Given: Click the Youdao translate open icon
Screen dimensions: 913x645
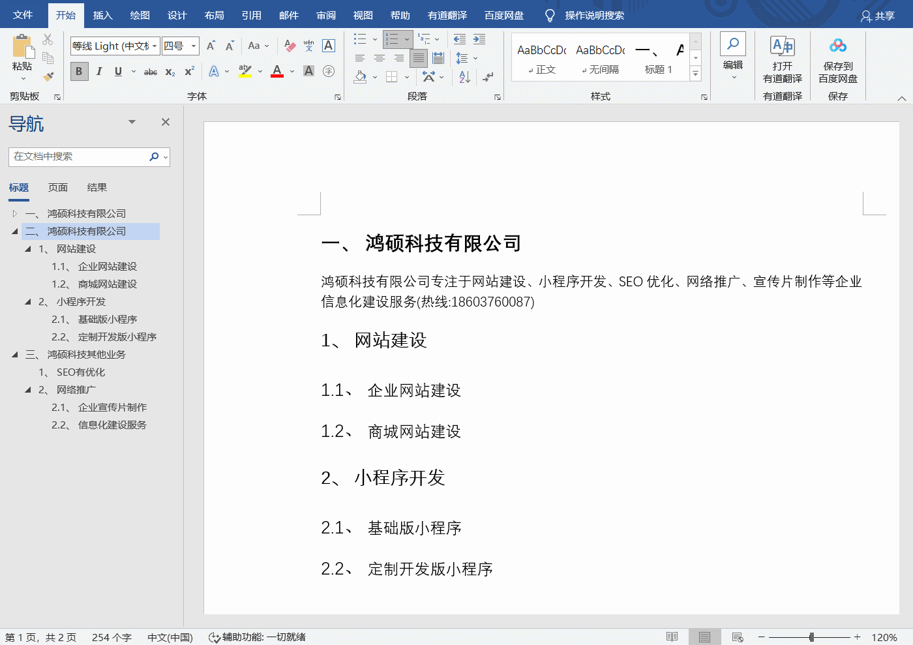Looking at the screenshot, I should pyautogui.click(x=783, y=46).
